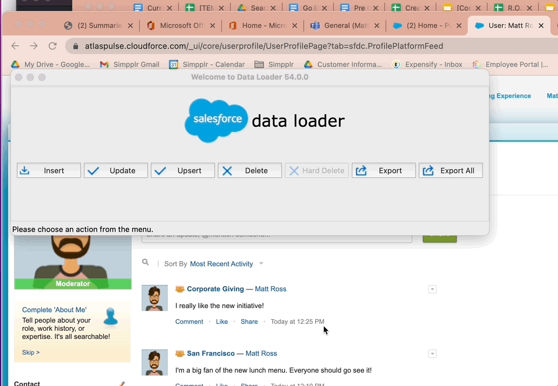The height and width of the screenshot is (386, 558).
Task: Click the pencil edit icon next to Contact
Action: [x=122, y=384]
